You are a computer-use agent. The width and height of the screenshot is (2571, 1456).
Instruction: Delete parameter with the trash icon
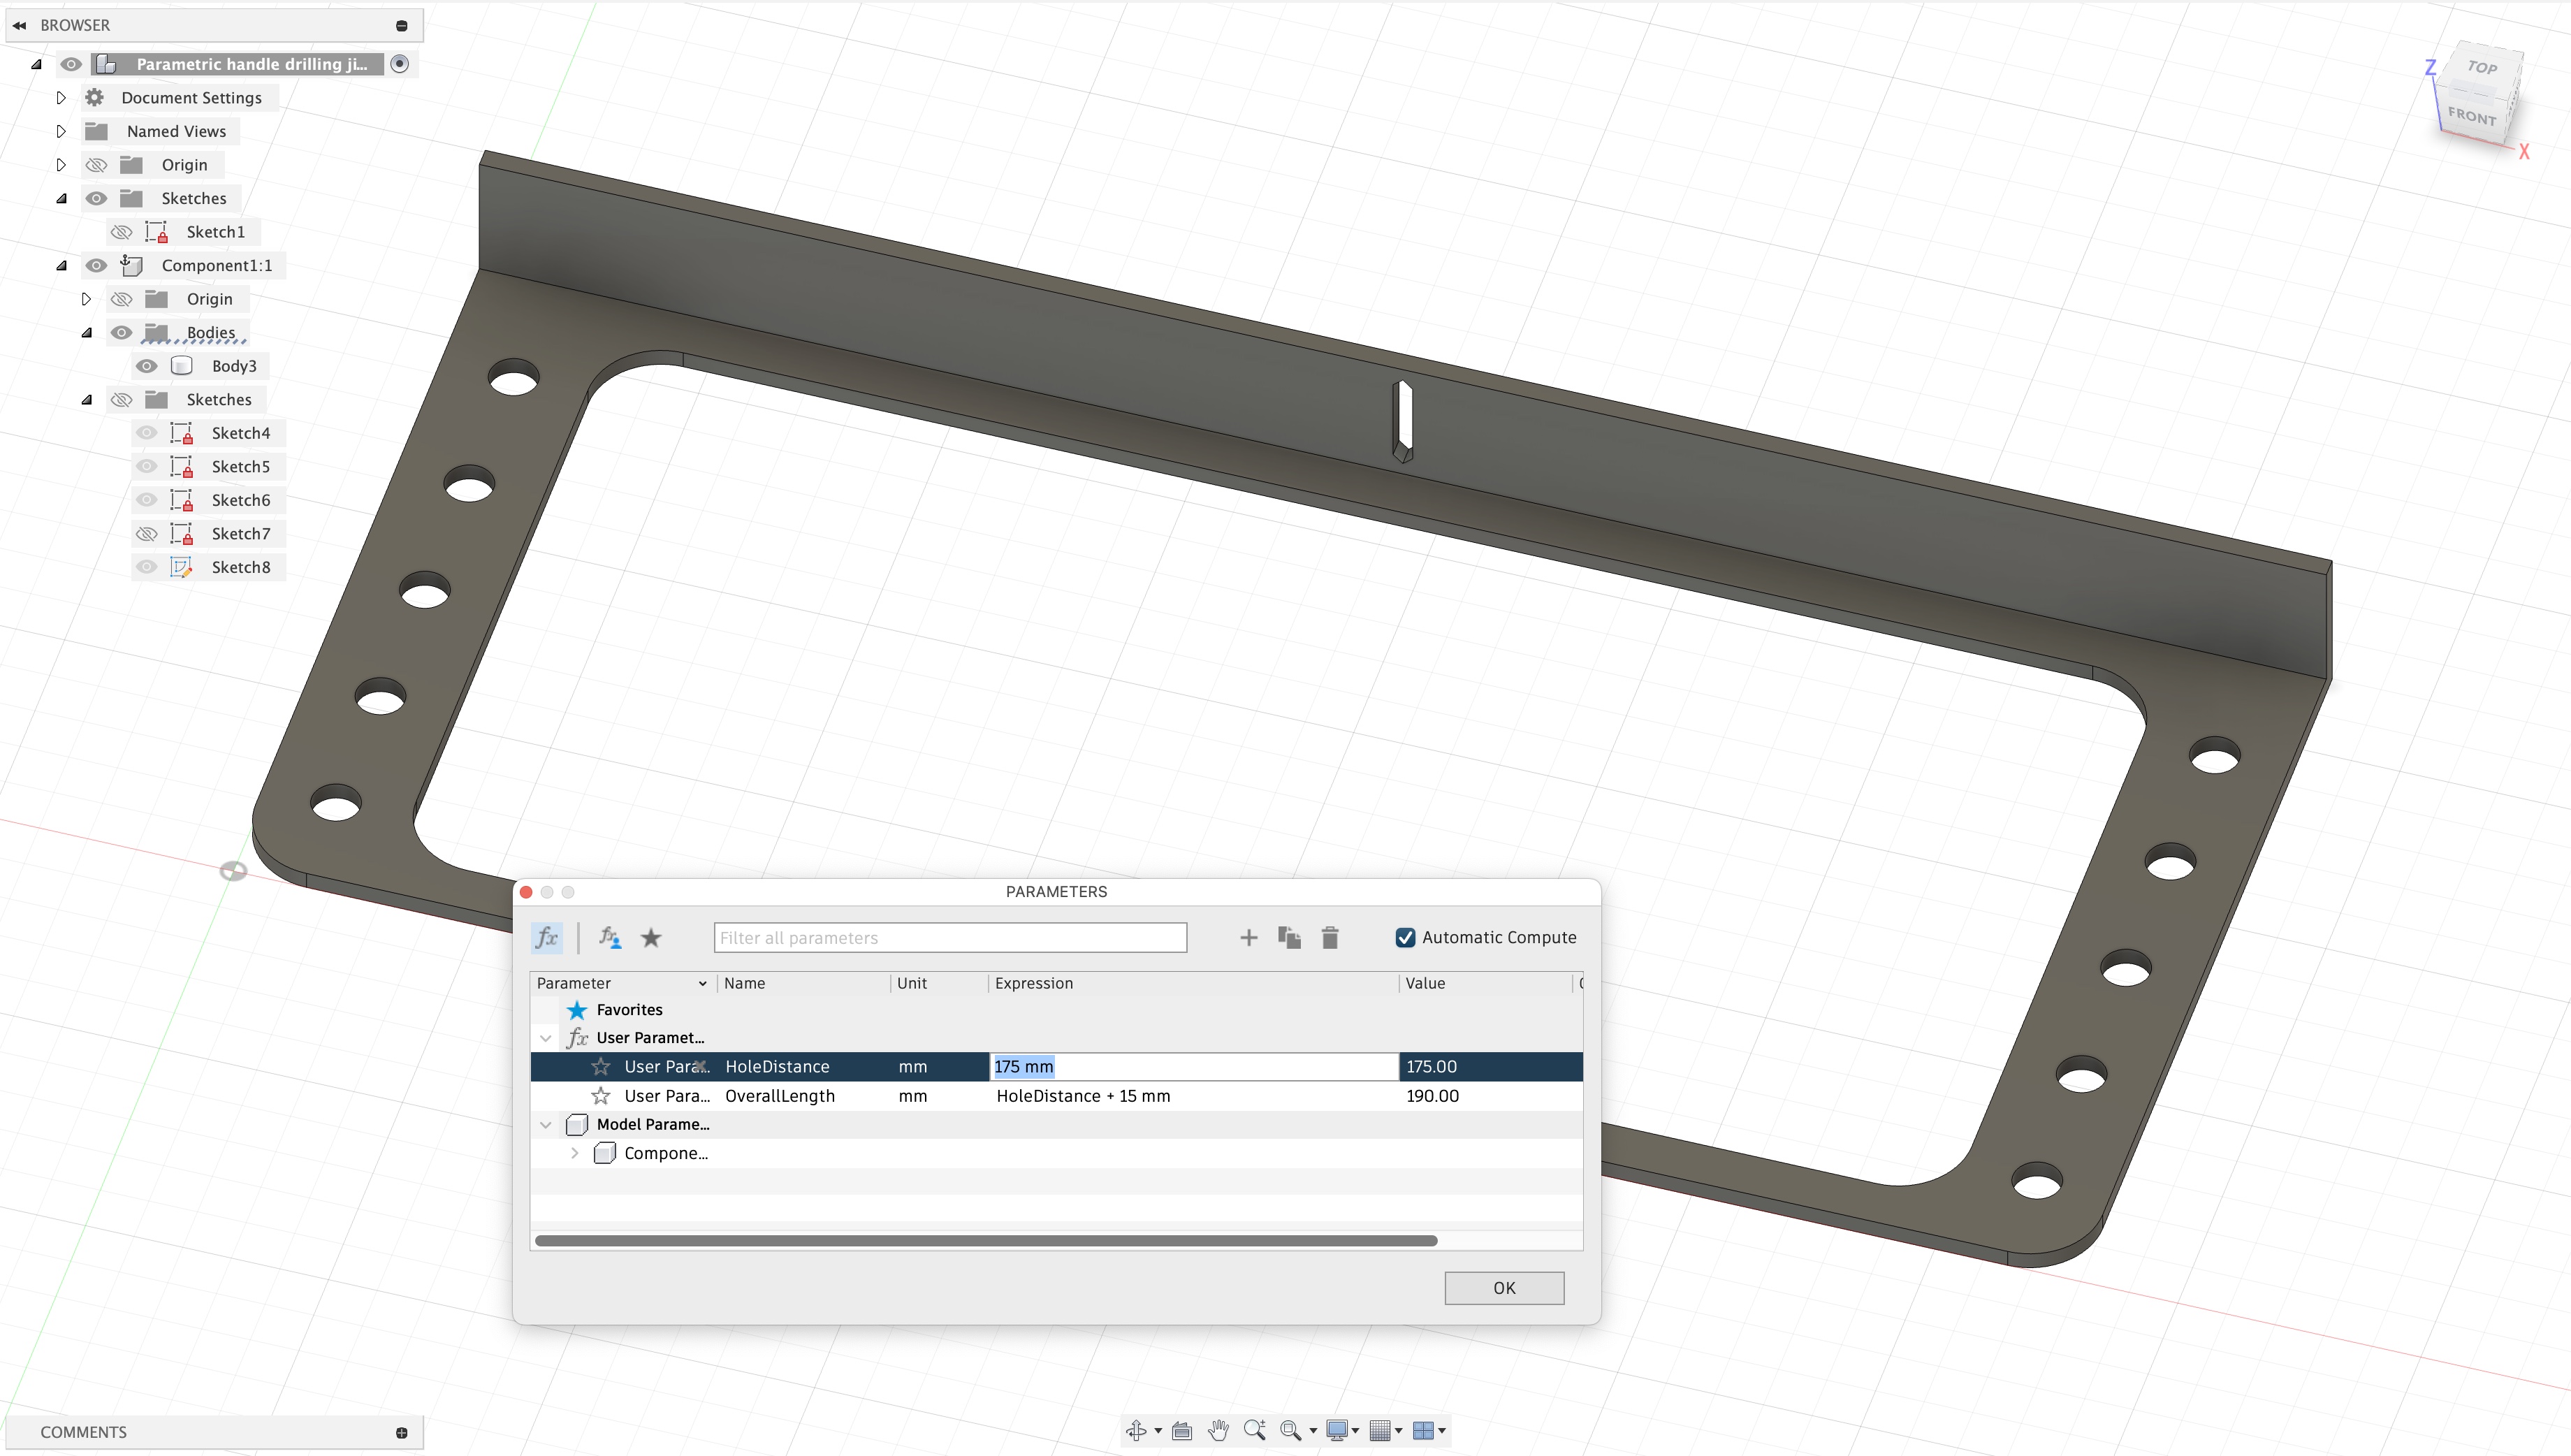pos(1330,937)
